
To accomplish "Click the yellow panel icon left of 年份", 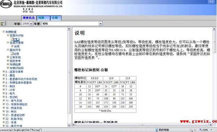I will tap(3, 24).
